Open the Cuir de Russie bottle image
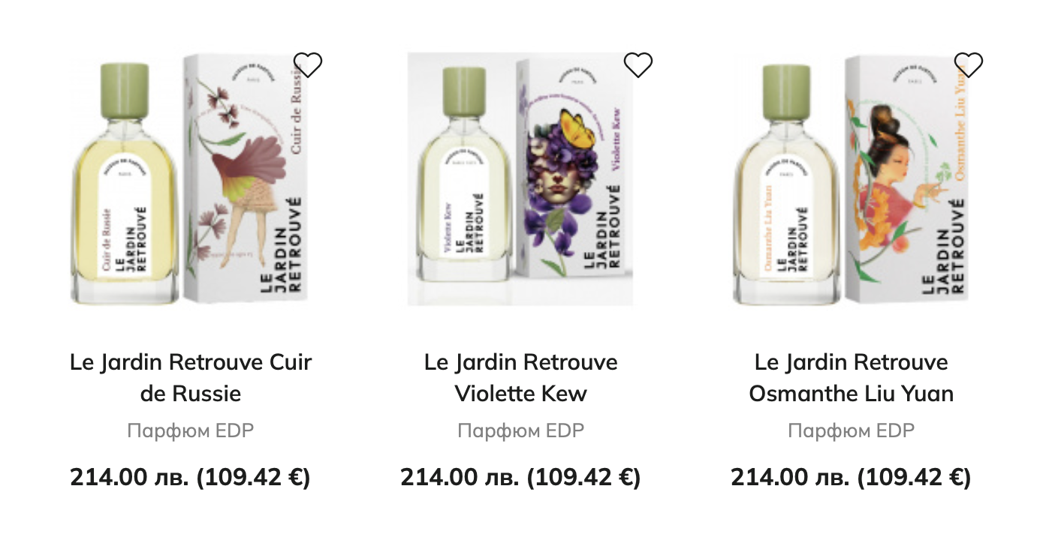Screen dimensions: 1040x546 tap(124, 184)
